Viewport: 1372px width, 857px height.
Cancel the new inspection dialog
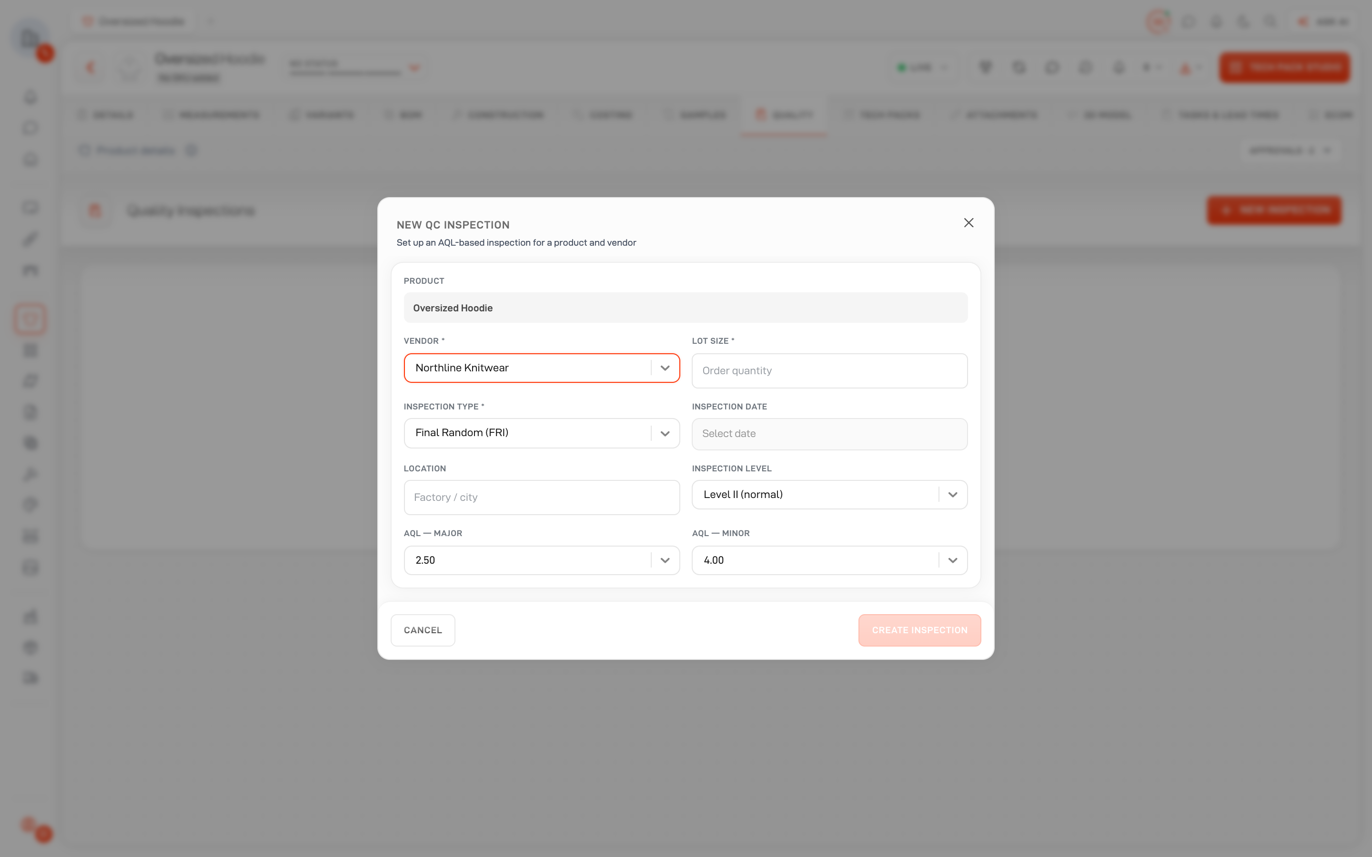(423, 630)
